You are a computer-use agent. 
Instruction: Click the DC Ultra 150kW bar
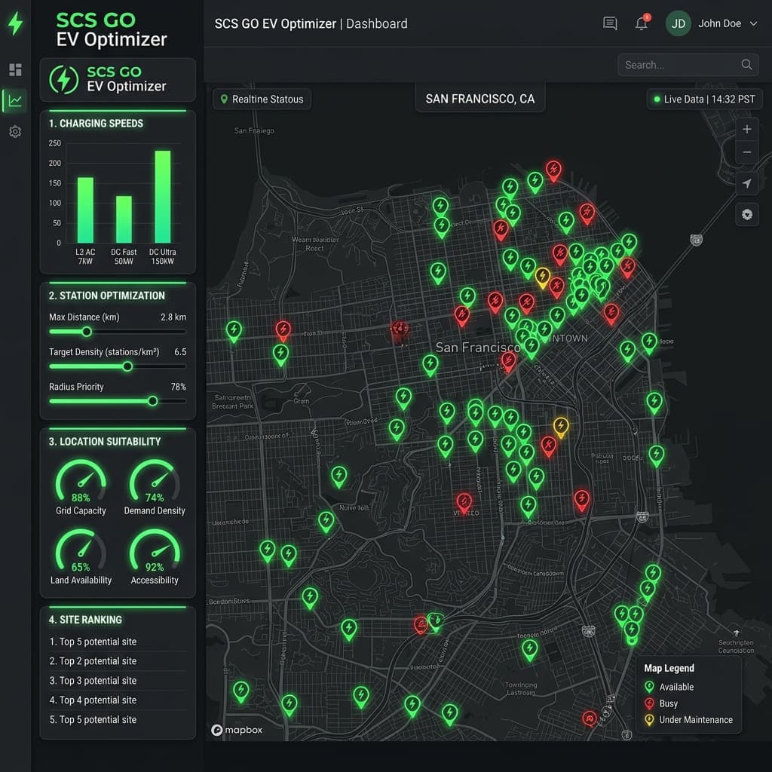pos(163,197)
